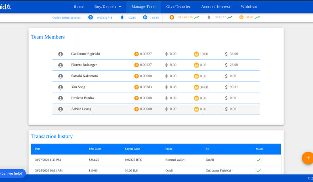Click the $264.25 transaction amount

[x=94, y=160]
